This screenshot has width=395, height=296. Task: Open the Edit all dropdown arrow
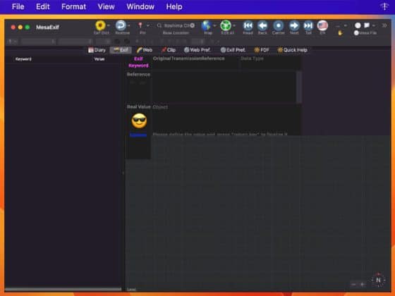pyautogui.click(x=234, y=25)
